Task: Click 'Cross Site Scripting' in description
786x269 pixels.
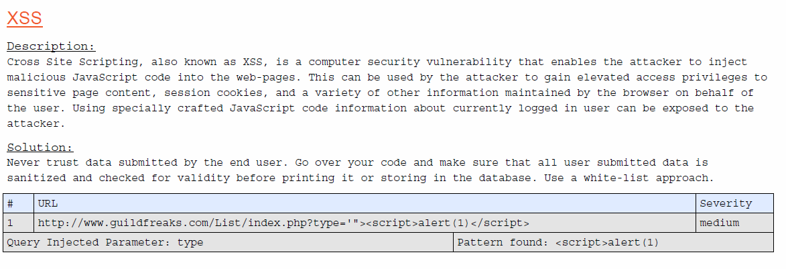Action: 72,62
